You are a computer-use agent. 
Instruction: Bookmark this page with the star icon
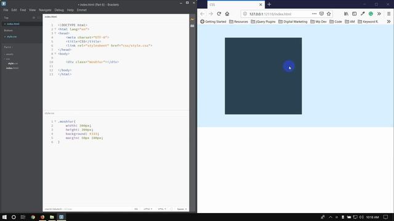329,14
